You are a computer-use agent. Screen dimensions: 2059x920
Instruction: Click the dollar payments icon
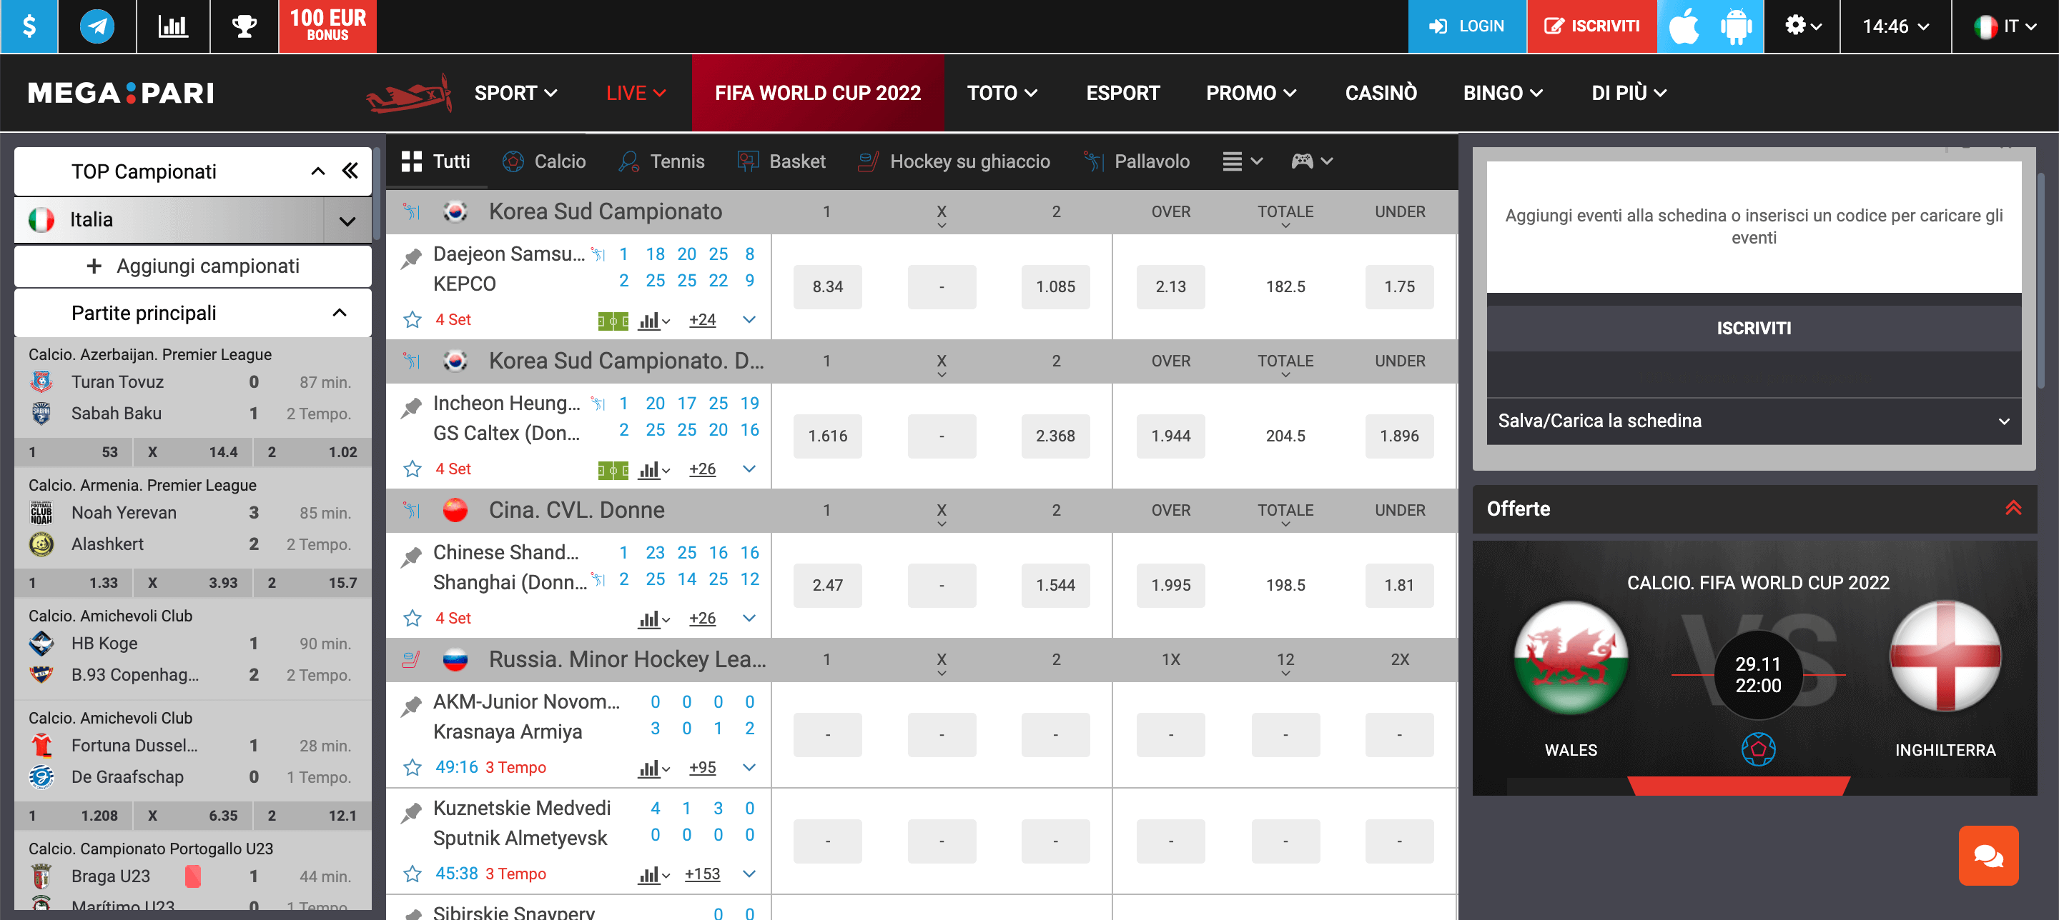(x=29, y=26)
